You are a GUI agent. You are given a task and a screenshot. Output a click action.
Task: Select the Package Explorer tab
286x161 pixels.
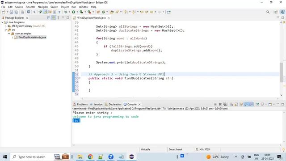(x=14, y=18)
